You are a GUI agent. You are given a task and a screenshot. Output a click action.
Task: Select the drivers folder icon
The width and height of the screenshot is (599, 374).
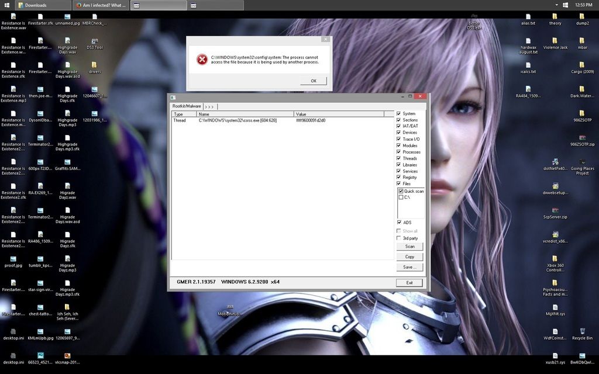(x=94, y=68)
